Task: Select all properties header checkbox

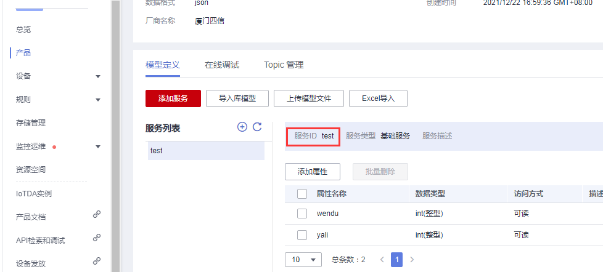Action: point(302,194)
